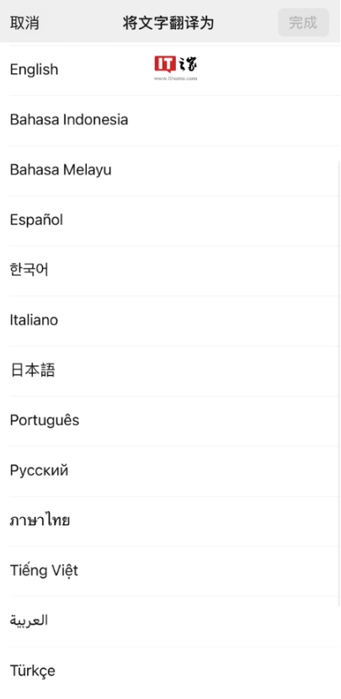Select 日本語 Japanese option
Screen dimensions: 341x699
170,370
